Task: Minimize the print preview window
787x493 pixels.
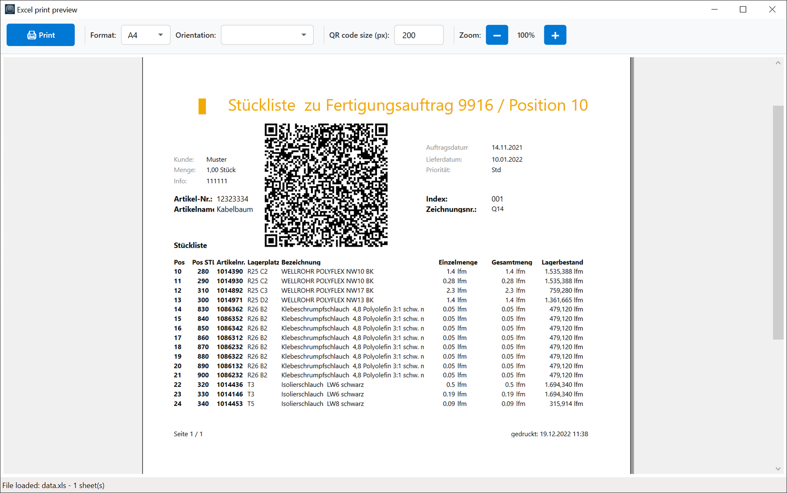Action: [x=715, y=9]
